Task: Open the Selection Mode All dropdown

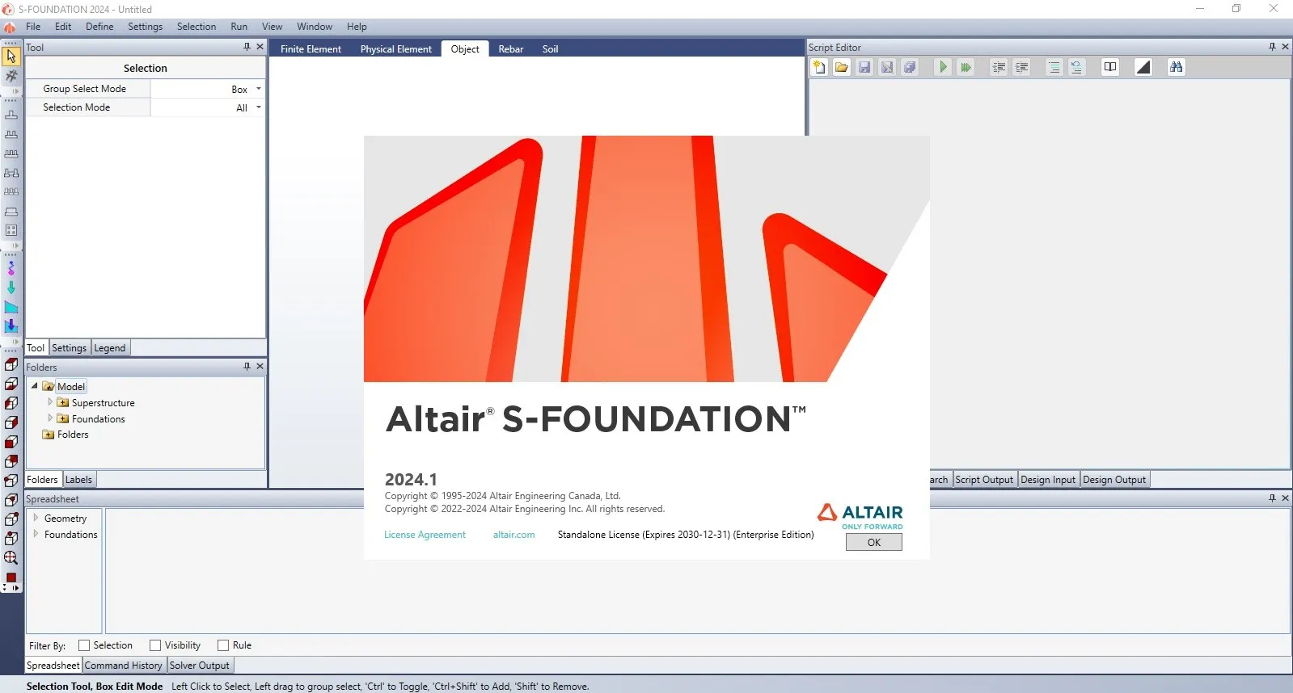Action: tap(208, 107)
